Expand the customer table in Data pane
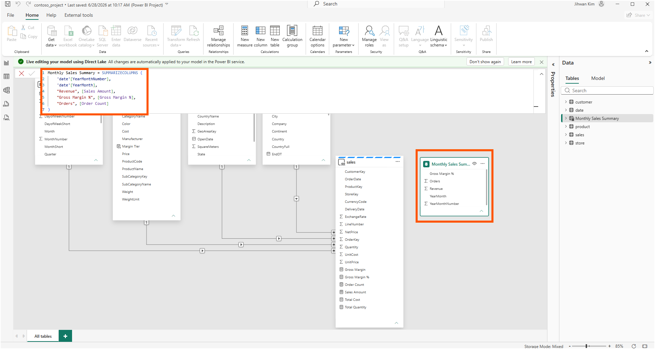 coord(566,102)
